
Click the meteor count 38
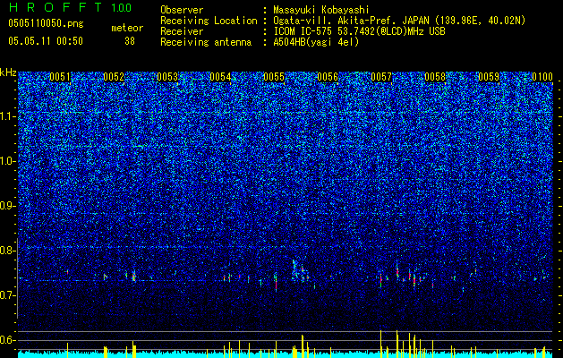(130, 41)
